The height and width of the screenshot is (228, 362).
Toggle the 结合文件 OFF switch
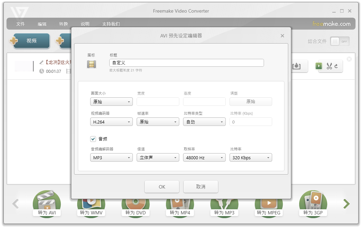pyautogui.click(x=339, y=41)
